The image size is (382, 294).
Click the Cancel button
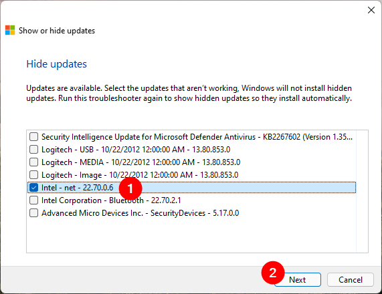pyautogui.click(x=351, y=280)
